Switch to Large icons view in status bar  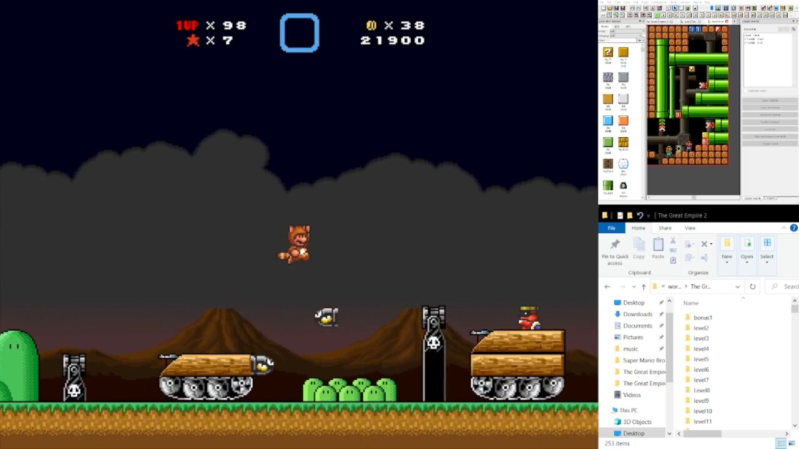coord(792,443)
